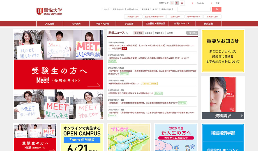Set font size to 小
Viewport: 258px width, 151px height.
coord(172,3)
